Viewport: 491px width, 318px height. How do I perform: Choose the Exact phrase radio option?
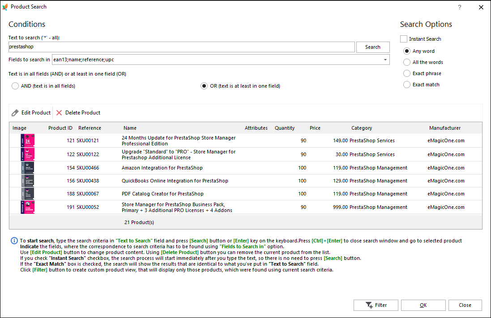tap(407, 73)
